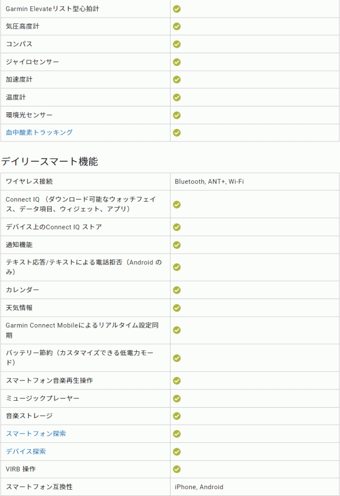Click checkmark icon for 気圧高度計
Image resolution: width=340 pixels, height=496 pixels.
(x=177, y=26)
